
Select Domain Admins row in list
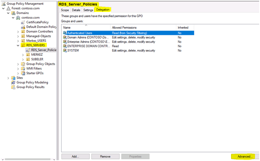click(128, 37)
